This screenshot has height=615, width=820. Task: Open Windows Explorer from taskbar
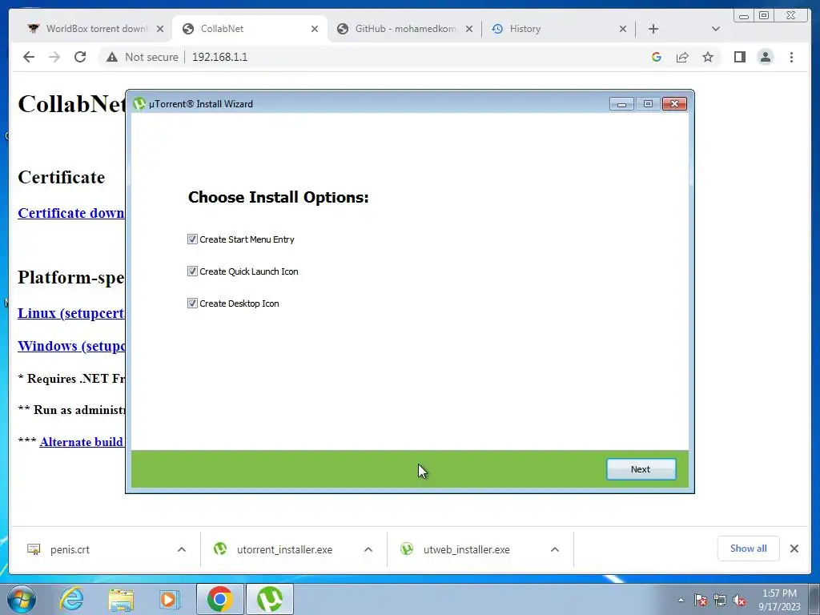[x=121, y=599]
